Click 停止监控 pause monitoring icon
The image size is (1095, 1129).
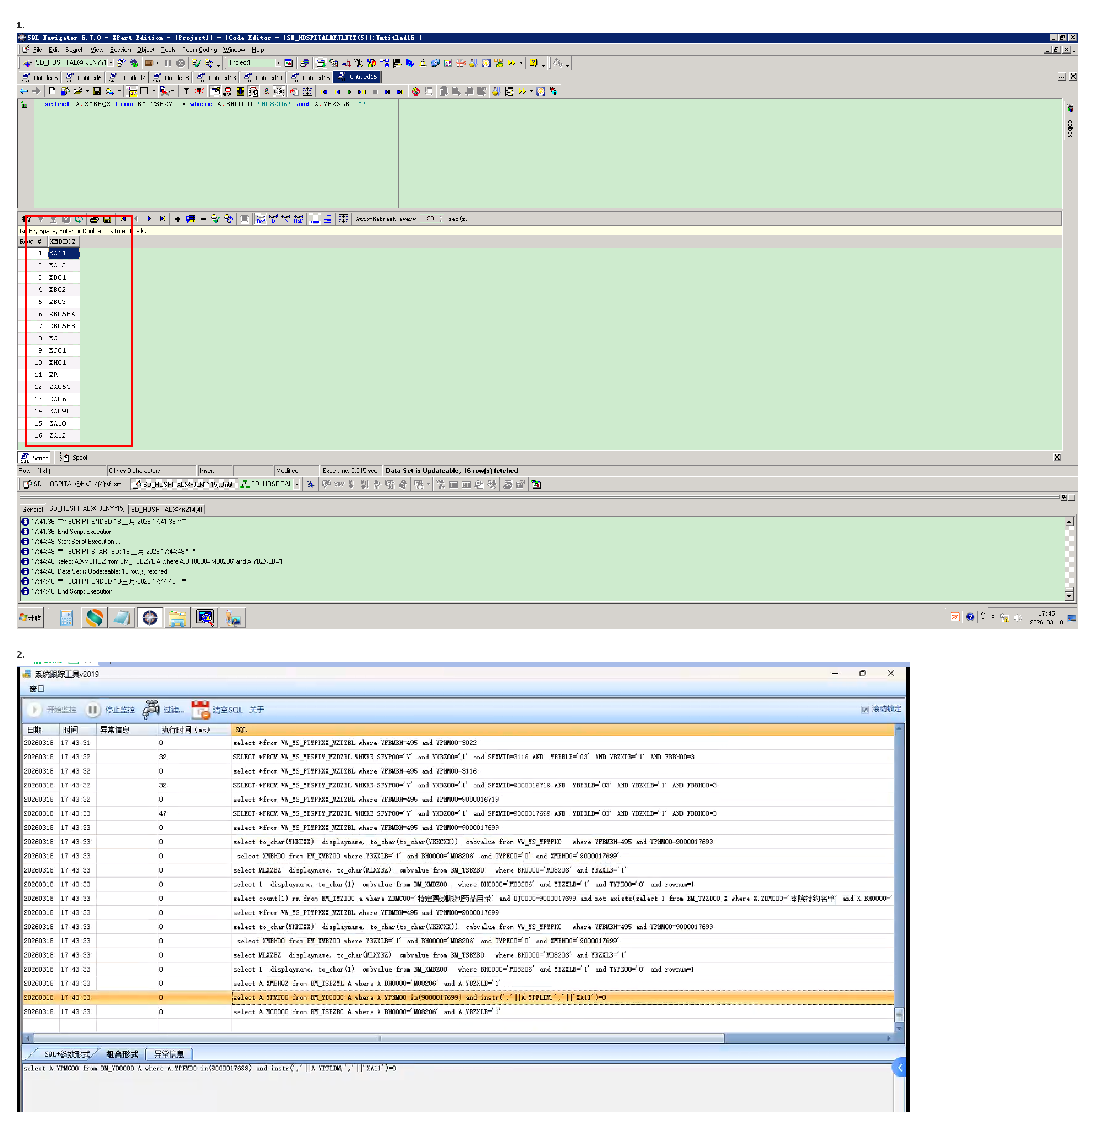pyautogui.click(x=92, y=710)
